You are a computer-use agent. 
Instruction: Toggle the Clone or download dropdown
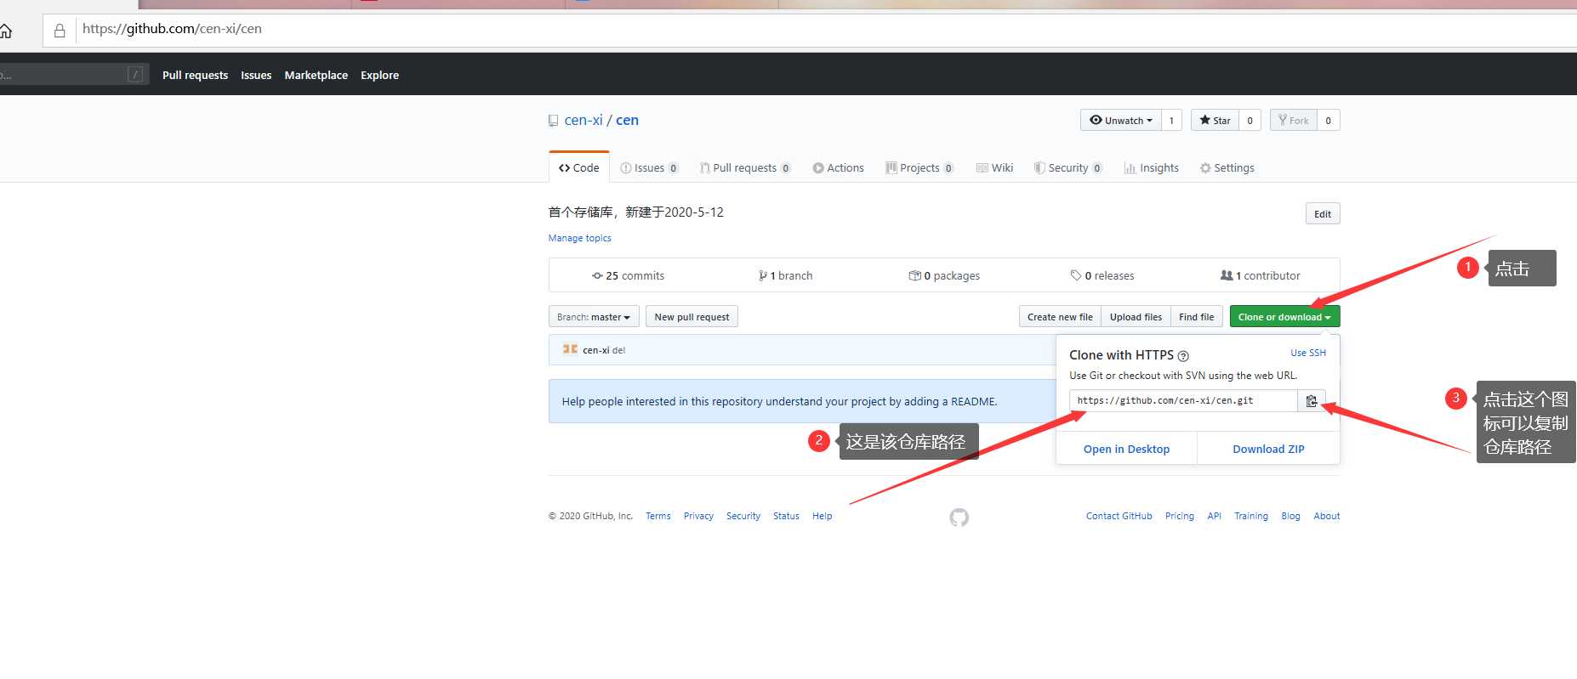(1284, 317)
